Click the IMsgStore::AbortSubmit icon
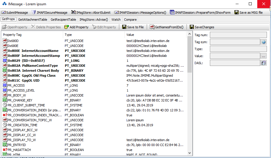The width and height of the screenshot is (271, 158). tap(73, 13)
